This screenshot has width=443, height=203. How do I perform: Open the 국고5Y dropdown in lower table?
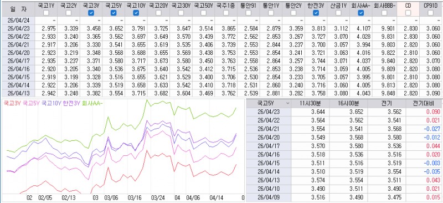[287, 103]
